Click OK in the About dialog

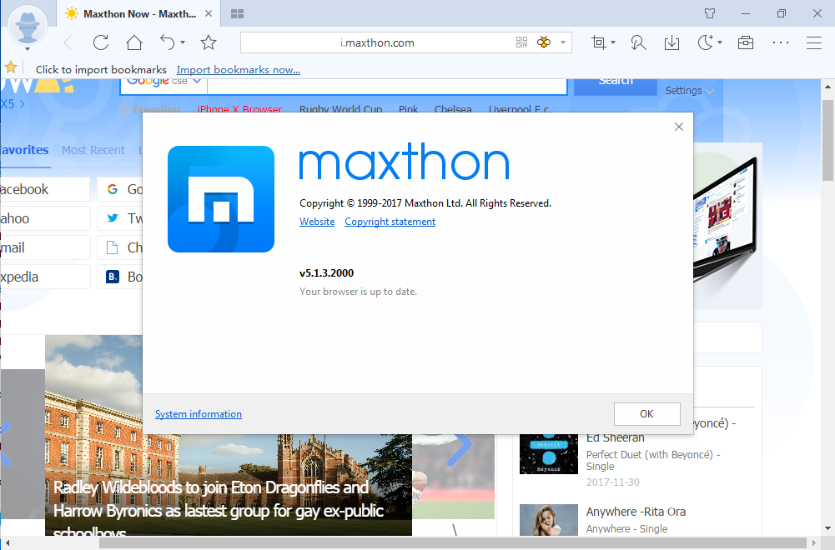pos(646,414)
